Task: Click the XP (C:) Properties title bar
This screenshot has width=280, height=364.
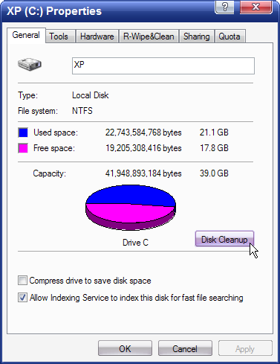Action: tap(108, 11)
